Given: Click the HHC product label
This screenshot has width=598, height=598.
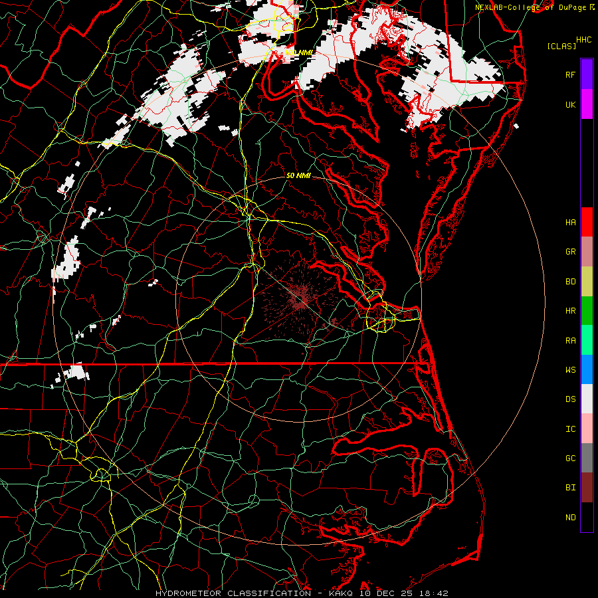Looking at the screenshot, I should (x=583, y=40).
